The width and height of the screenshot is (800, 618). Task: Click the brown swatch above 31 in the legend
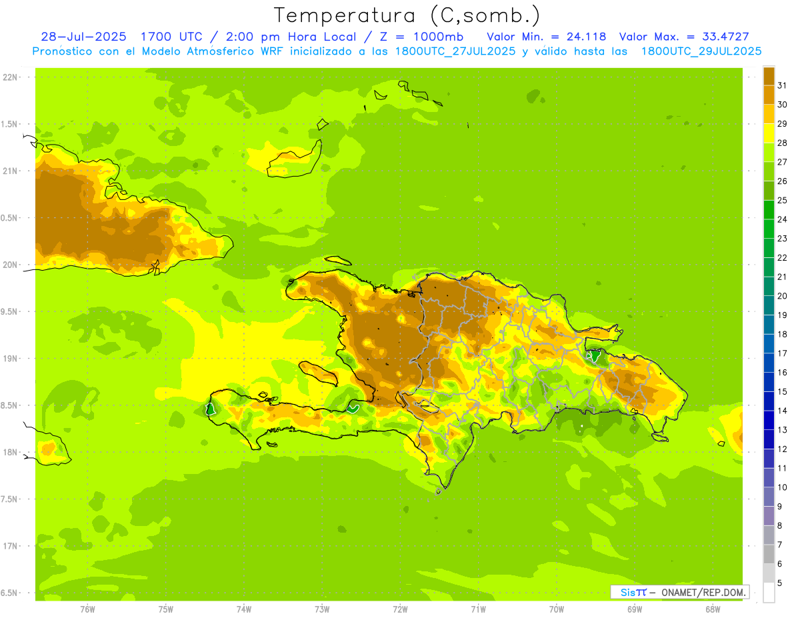coord(769,75)
